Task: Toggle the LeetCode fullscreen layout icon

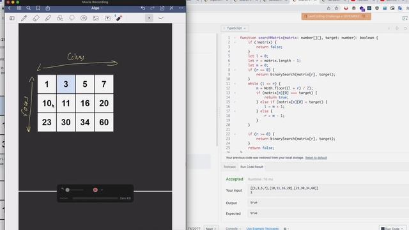Action: pyautogui.click(x=405, y=18)
